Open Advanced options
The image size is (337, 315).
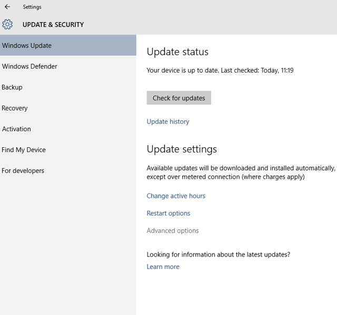[x=173, y=231]
